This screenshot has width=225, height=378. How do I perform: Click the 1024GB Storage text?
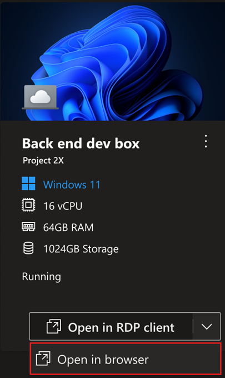81,249
